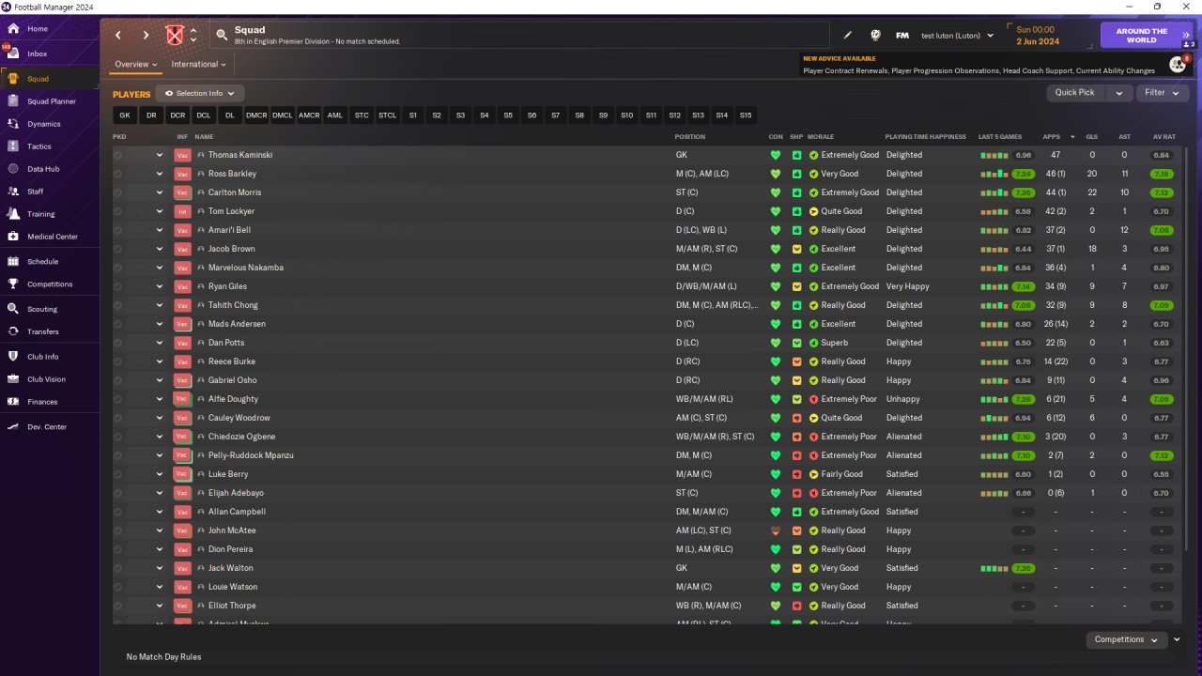Expand position dropdown for Tahith Chong
Viewport: 1202px width, 676px height.
coord(160,305)
